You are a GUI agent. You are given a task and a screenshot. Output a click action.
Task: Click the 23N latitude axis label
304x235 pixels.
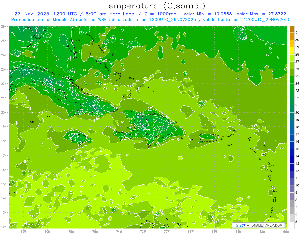click(4, 69)
